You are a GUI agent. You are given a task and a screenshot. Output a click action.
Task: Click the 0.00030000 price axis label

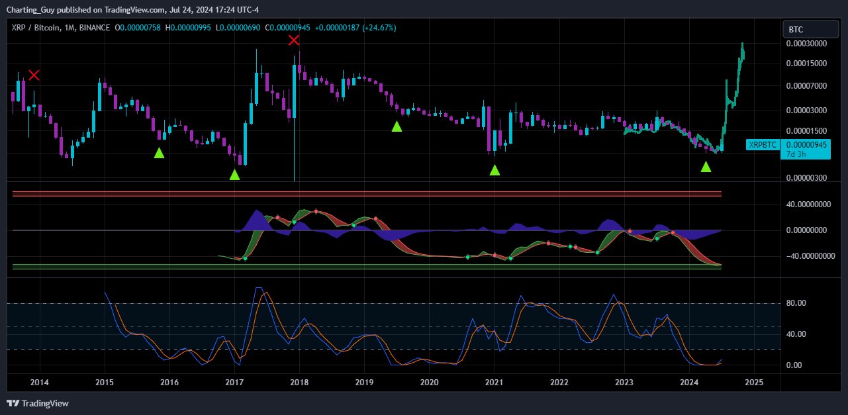point(806,44)
